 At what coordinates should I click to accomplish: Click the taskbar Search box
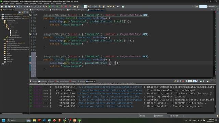click(x=19, y=120)
